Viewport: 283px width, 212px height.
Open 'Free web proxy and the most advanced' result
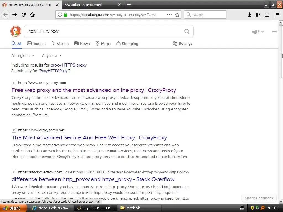pyautogui.click(x=94, y=90)
